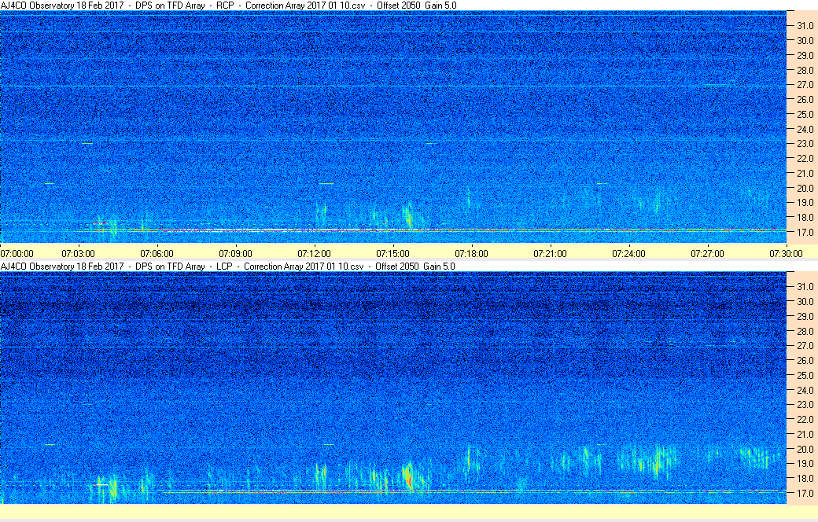Choose 17.0 frequency label in RCP panel
818x522 pixels.
(805, 232)
